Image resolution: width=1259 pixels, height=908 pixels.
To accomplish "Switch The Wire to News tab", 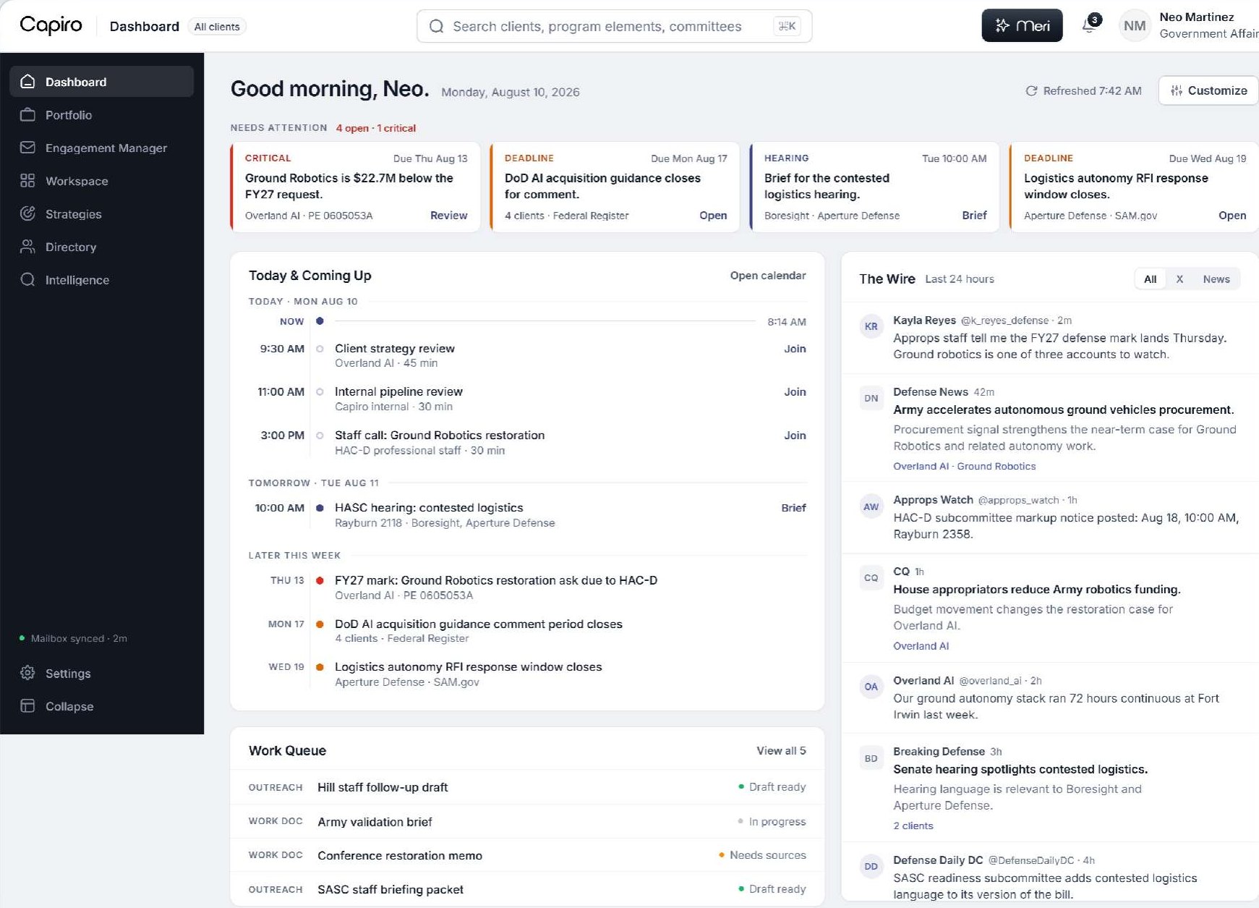I will [1216, 279].
